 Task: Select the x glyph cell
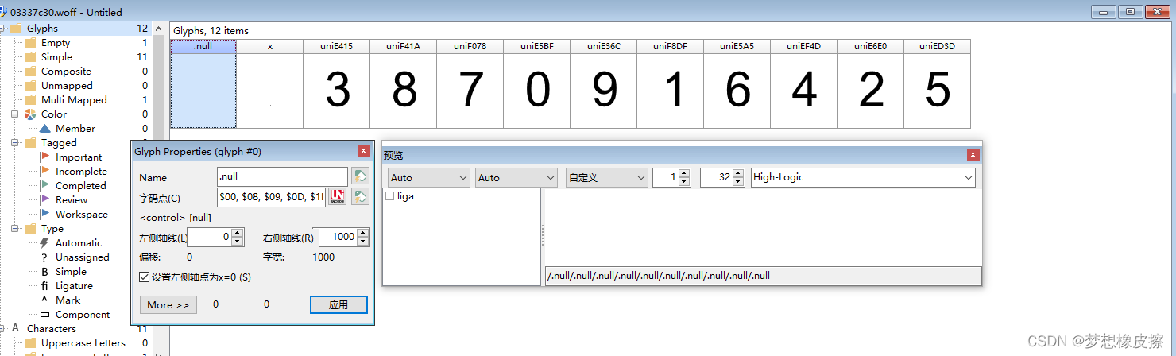270,83
